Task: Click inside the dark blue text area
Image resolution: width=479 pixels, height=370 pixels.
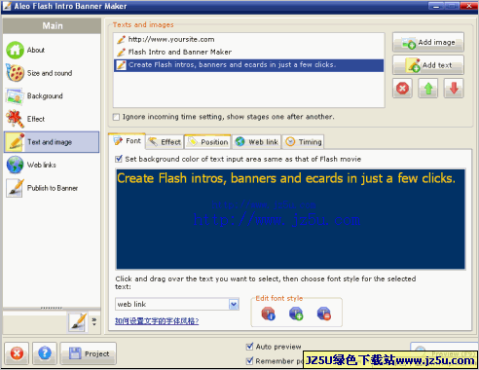Action: pos(291,219)
